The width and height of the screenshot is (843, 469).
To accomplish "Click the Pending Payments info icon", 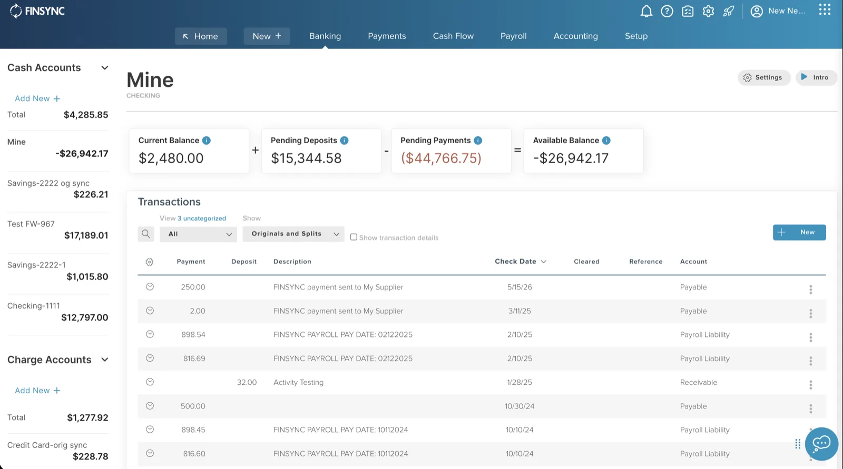I will pos(478,141).
